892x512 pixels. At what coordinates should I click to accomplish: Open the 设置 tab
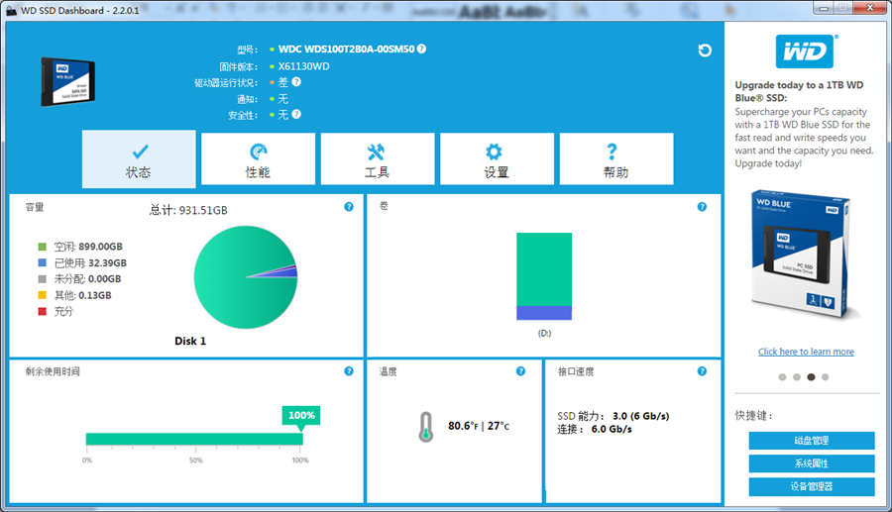[x=497, y=159]
